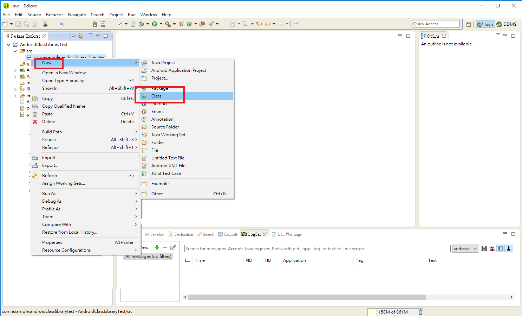
Task: Click the New wizard toolbar icon
Action: (5, 24)
